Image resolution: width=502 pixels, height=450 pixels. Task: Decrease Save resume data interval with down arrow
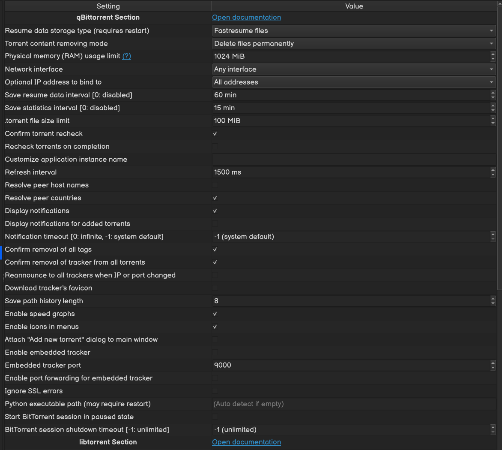click(493, 97)
